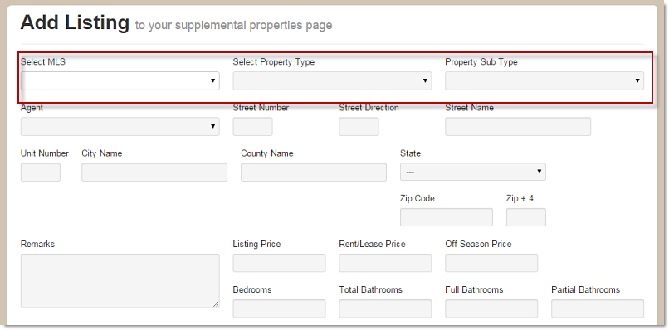Viewport: 669px width, 330px height.
Task: Expand the State dropdown selector
Action: 473,172
